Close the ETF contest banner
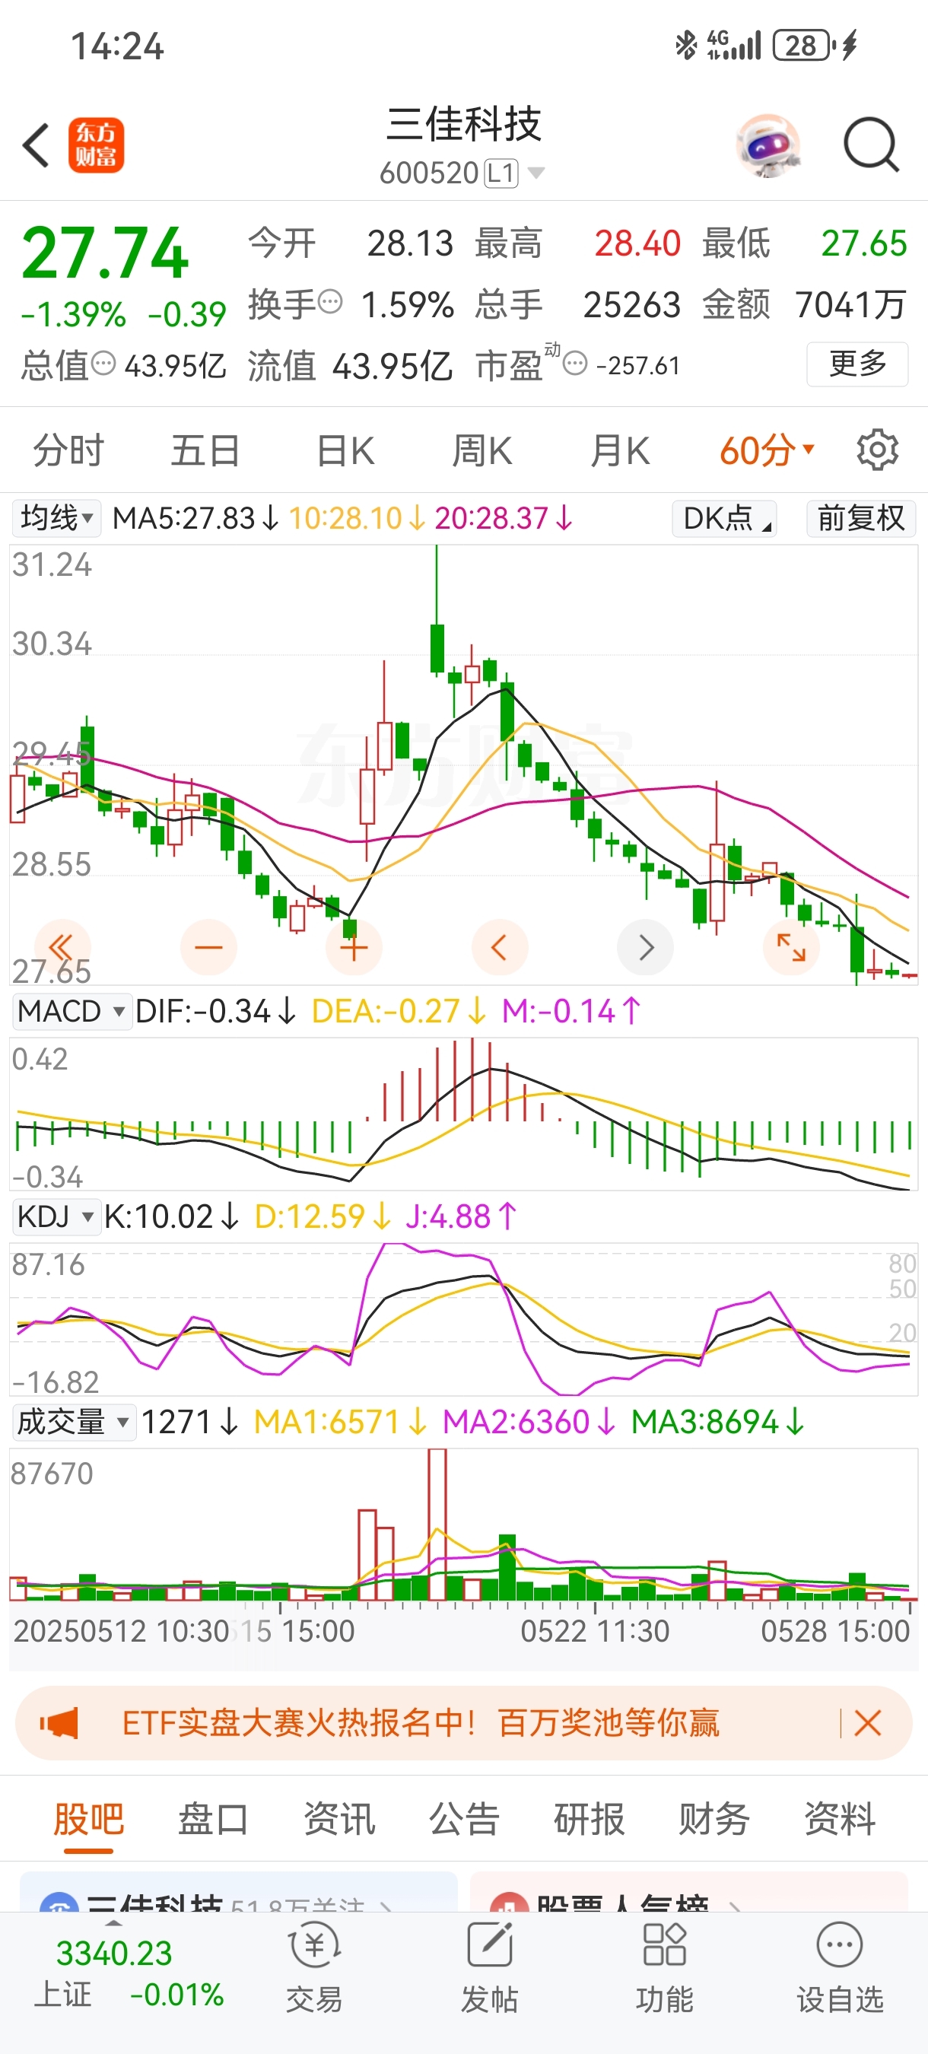Viewport: 928px width, 2054px height. pos(867,1723)
